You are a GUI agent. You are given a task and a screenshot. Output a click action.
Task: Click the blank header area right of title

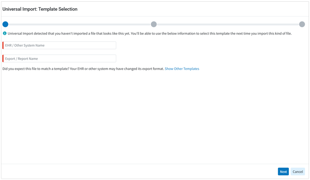tap(191, 9)
